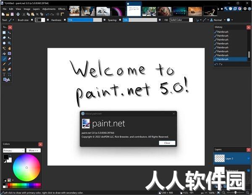Uncheck Background layer visibility checkbox
This screenshot has width=252, height=195.
pyautogui.click(x=249, y=170)
